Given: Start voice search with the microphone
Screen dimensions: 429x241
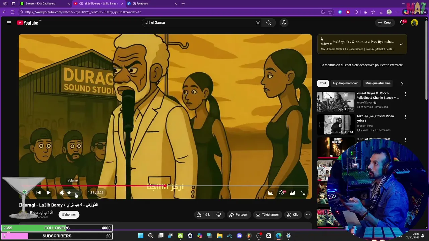Looking at the screenshot, I should 284,23.
